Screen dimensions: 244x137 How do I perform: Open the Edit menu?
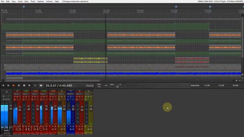point(8,2)
